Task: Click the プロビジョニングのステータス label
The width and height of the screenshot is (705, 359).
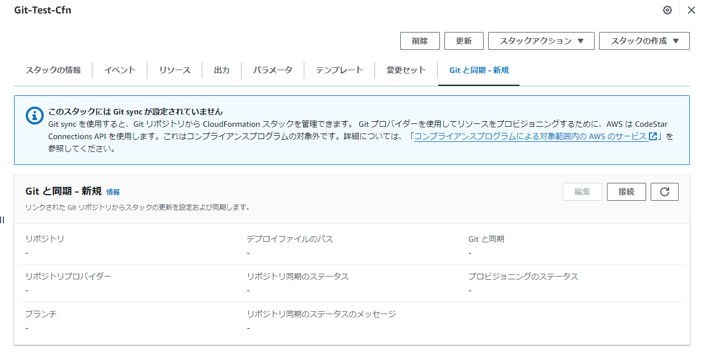Action: point(523,277)
